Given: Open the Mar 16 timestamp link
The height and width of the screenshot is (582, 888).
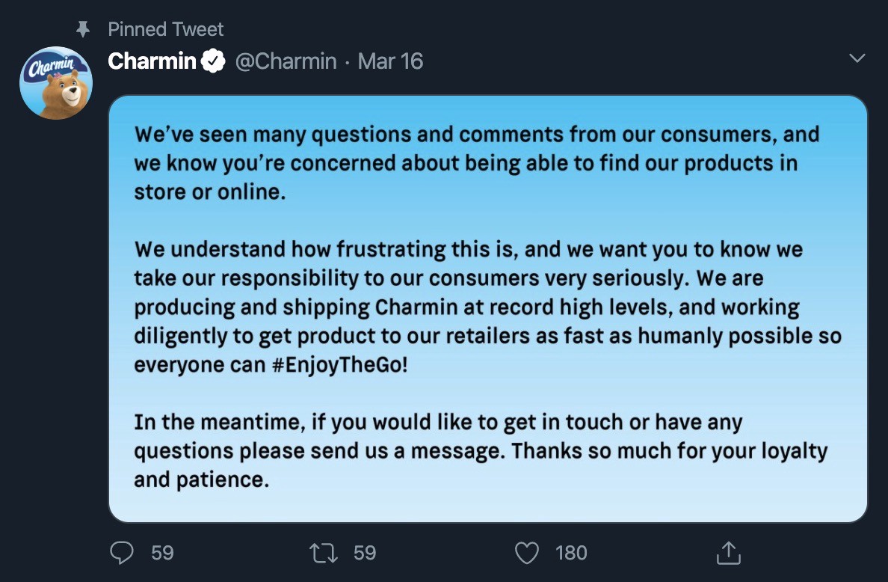Looking at the screenshot, I should 390,61.
